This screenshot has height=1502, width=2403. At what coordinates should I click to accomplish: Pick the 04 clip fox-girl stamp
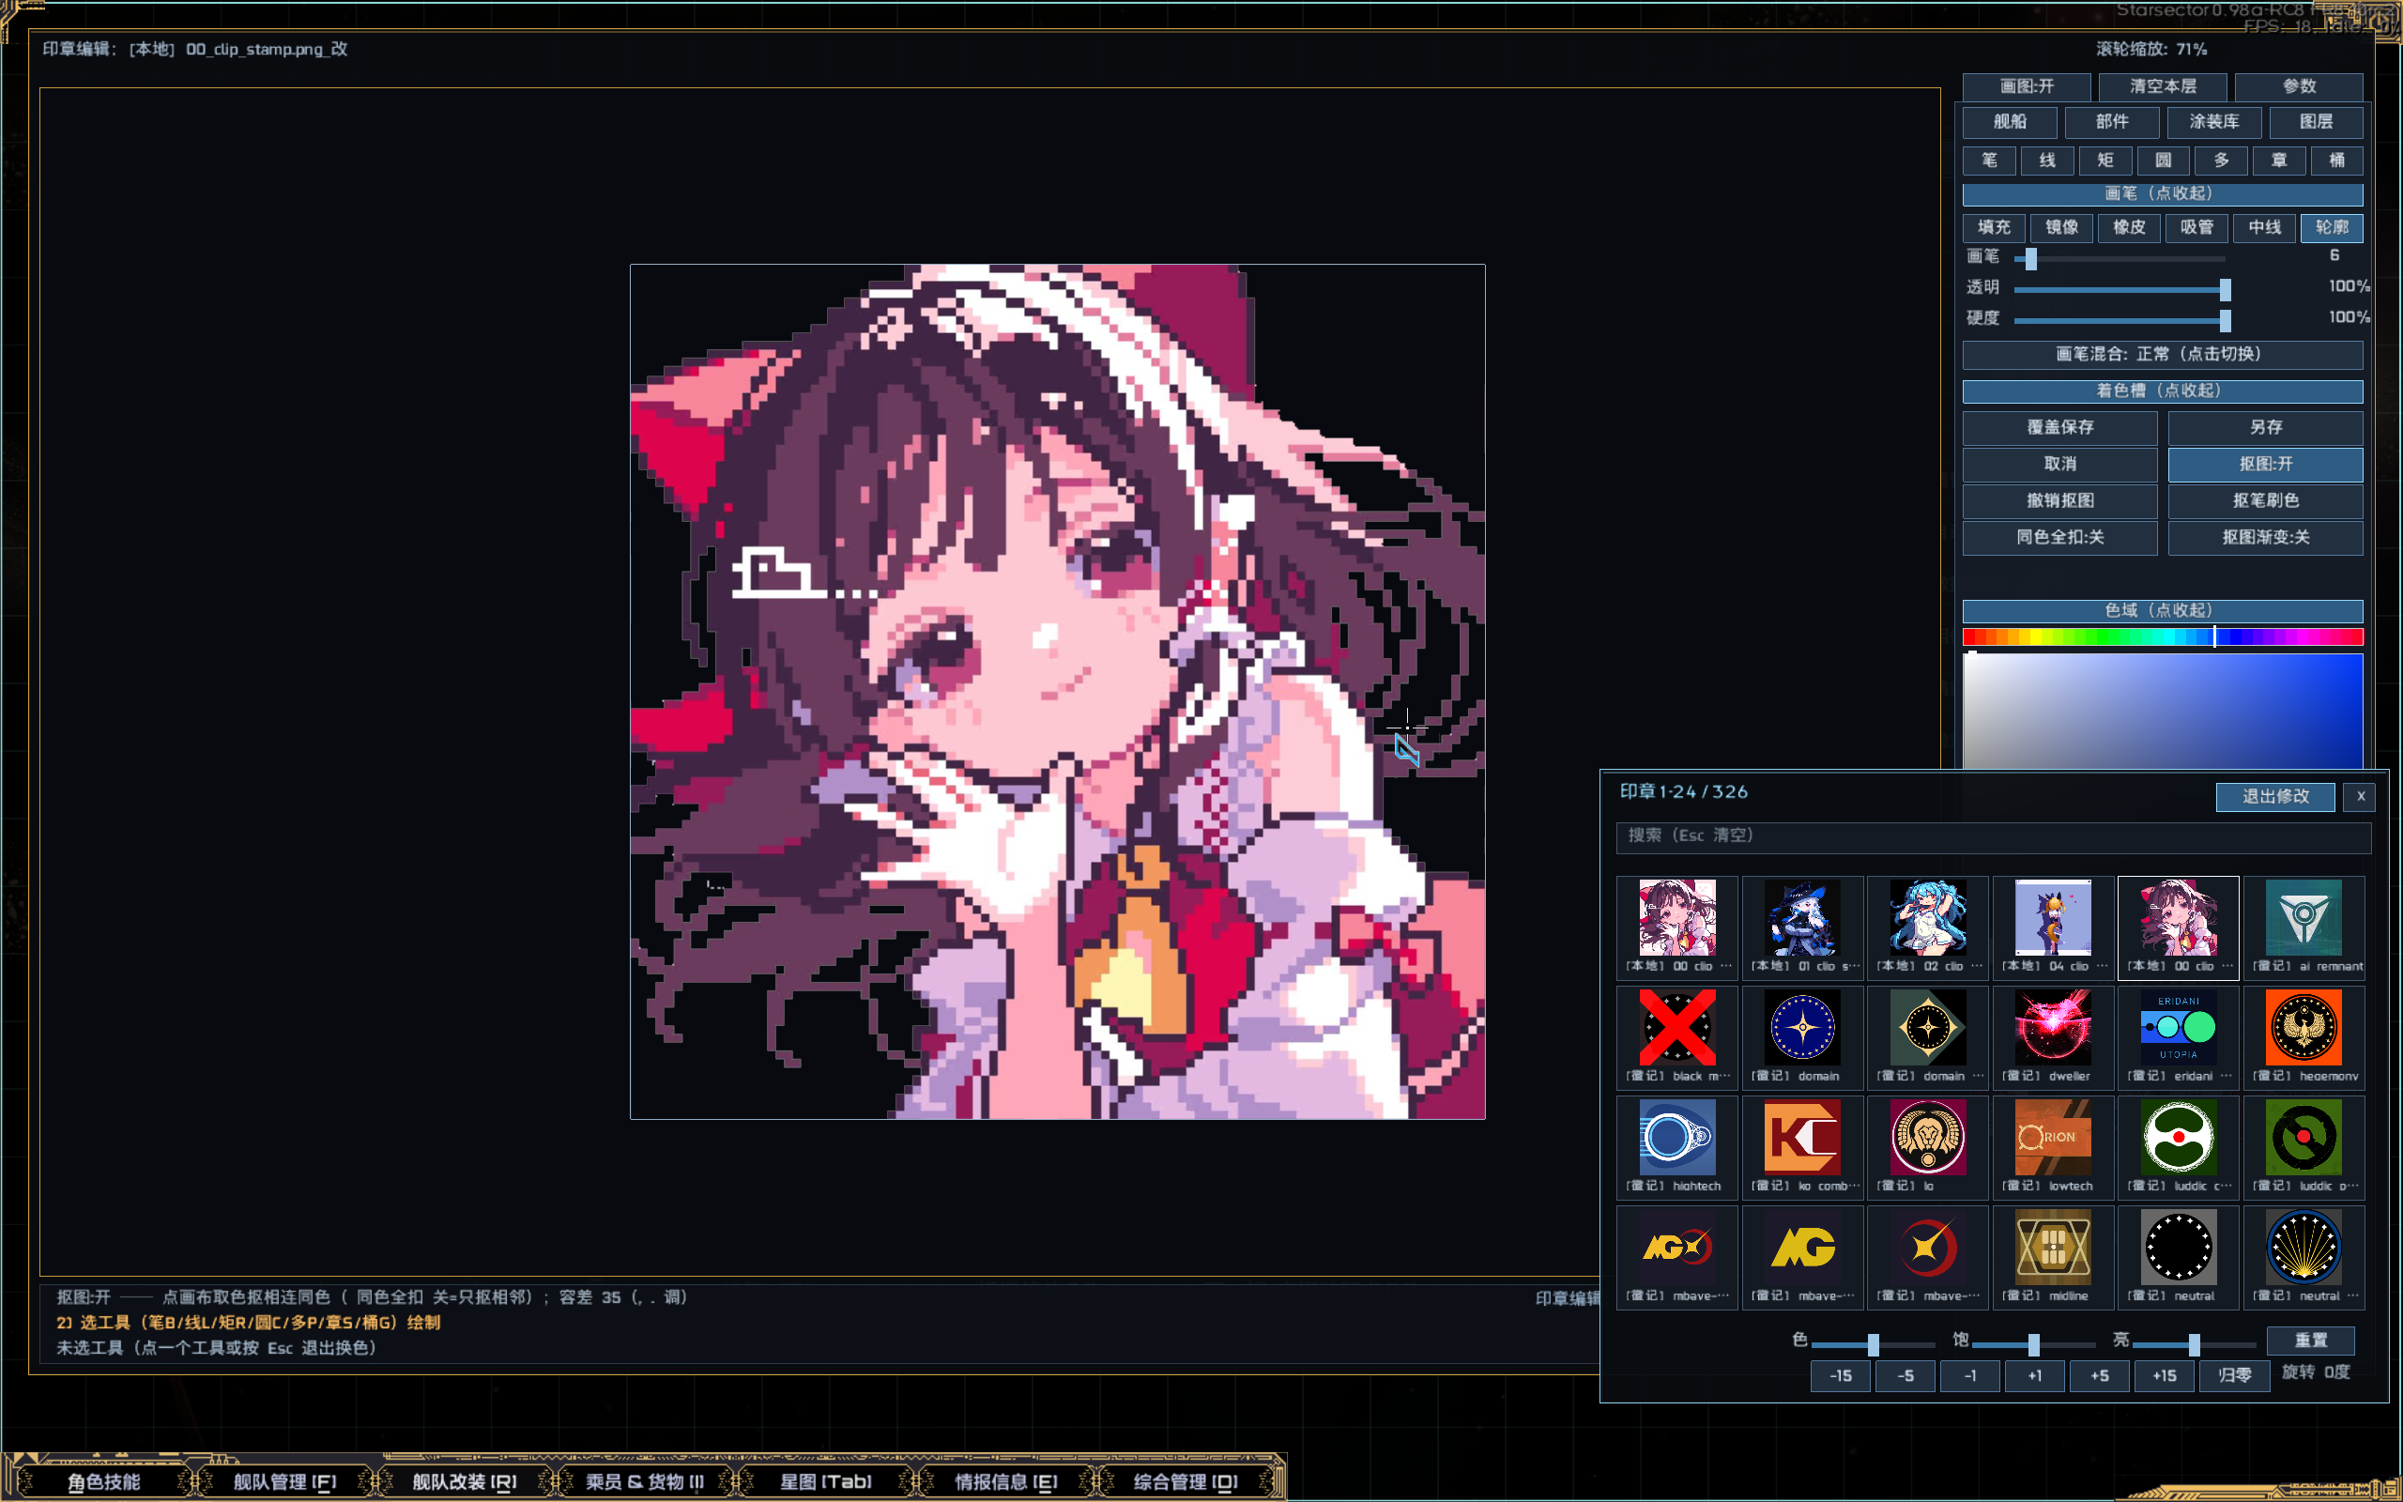pyautogui.click(x=2053, y=927)
